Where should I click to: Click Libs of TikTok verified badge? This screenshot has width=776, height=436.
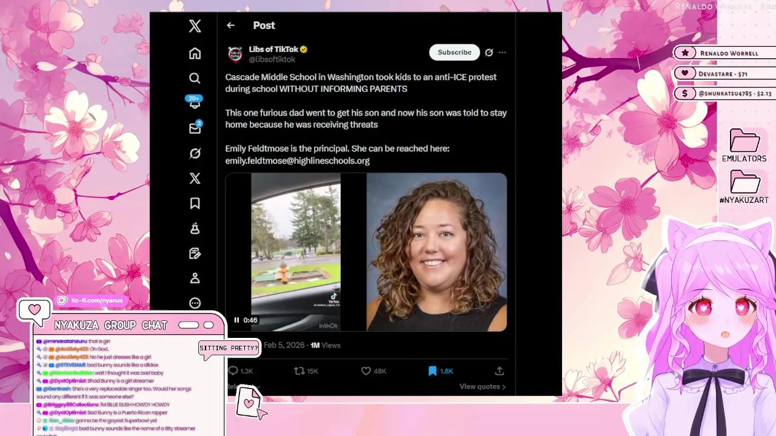coord(304,50)
